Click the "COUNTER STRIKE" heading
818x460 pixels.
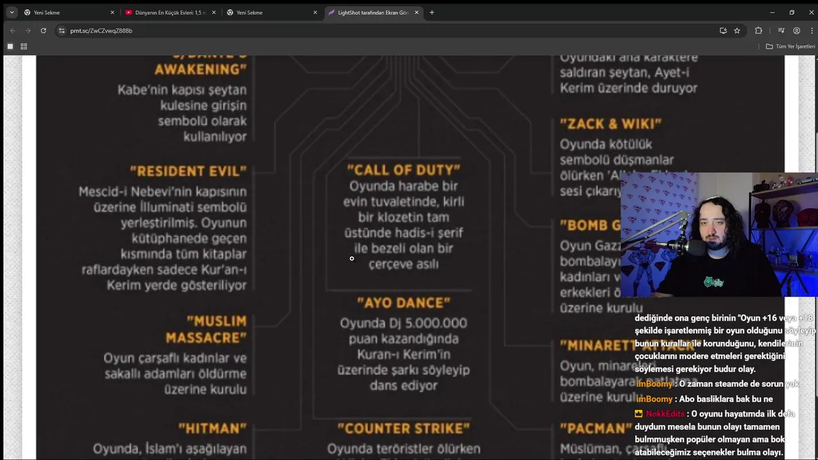pyautogui.click(x=404, y=428)
